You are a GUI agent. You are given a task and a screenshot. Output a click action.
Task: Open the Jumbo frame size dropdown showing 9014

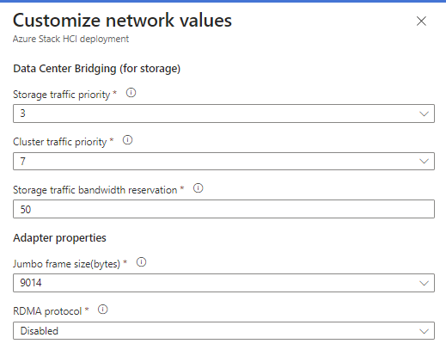click(x=223, y=283)
